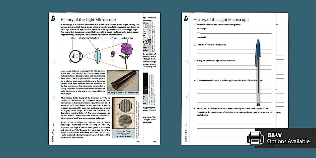This screenshot has height=158, width=316.
Task: Toggle the top hole-punch circle on the right page
Action: click(188, 61)
